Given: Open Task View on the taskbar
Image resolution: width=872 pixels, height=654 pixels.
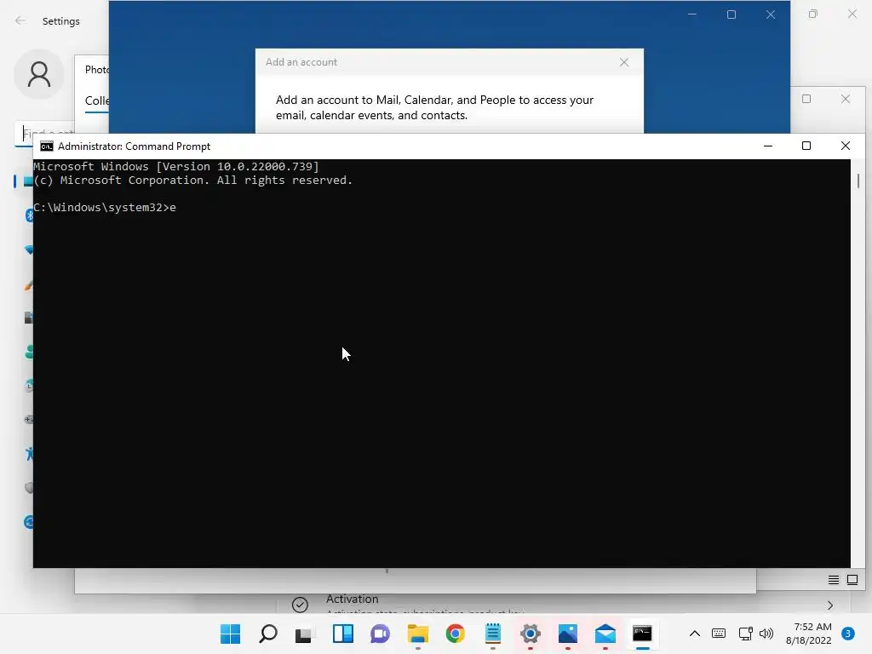Looking at the screenshot, I should 304,634.
